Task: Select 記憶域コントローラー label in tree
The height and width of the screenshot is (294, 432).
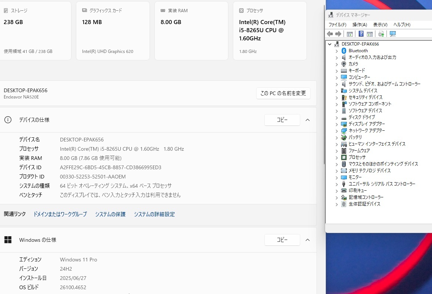Action: (366, 197)
